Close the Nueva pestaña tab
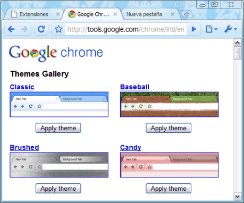This screenshot has width=244, height=203. pyautogui.click(x=173, y=14)
